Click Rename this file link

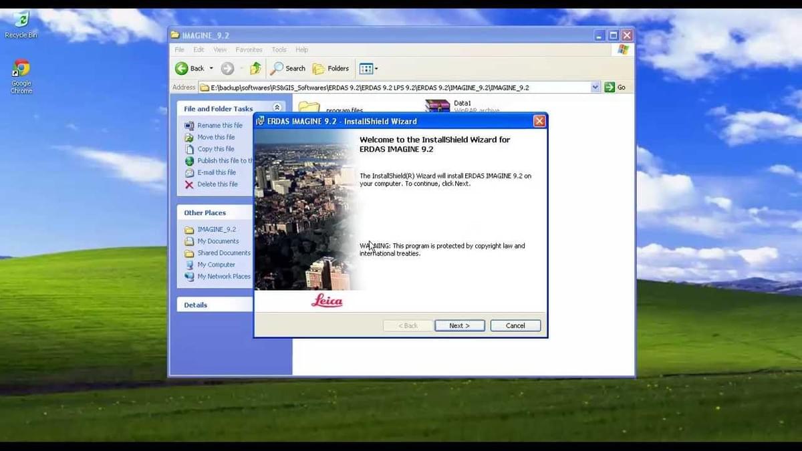(220, 126)
